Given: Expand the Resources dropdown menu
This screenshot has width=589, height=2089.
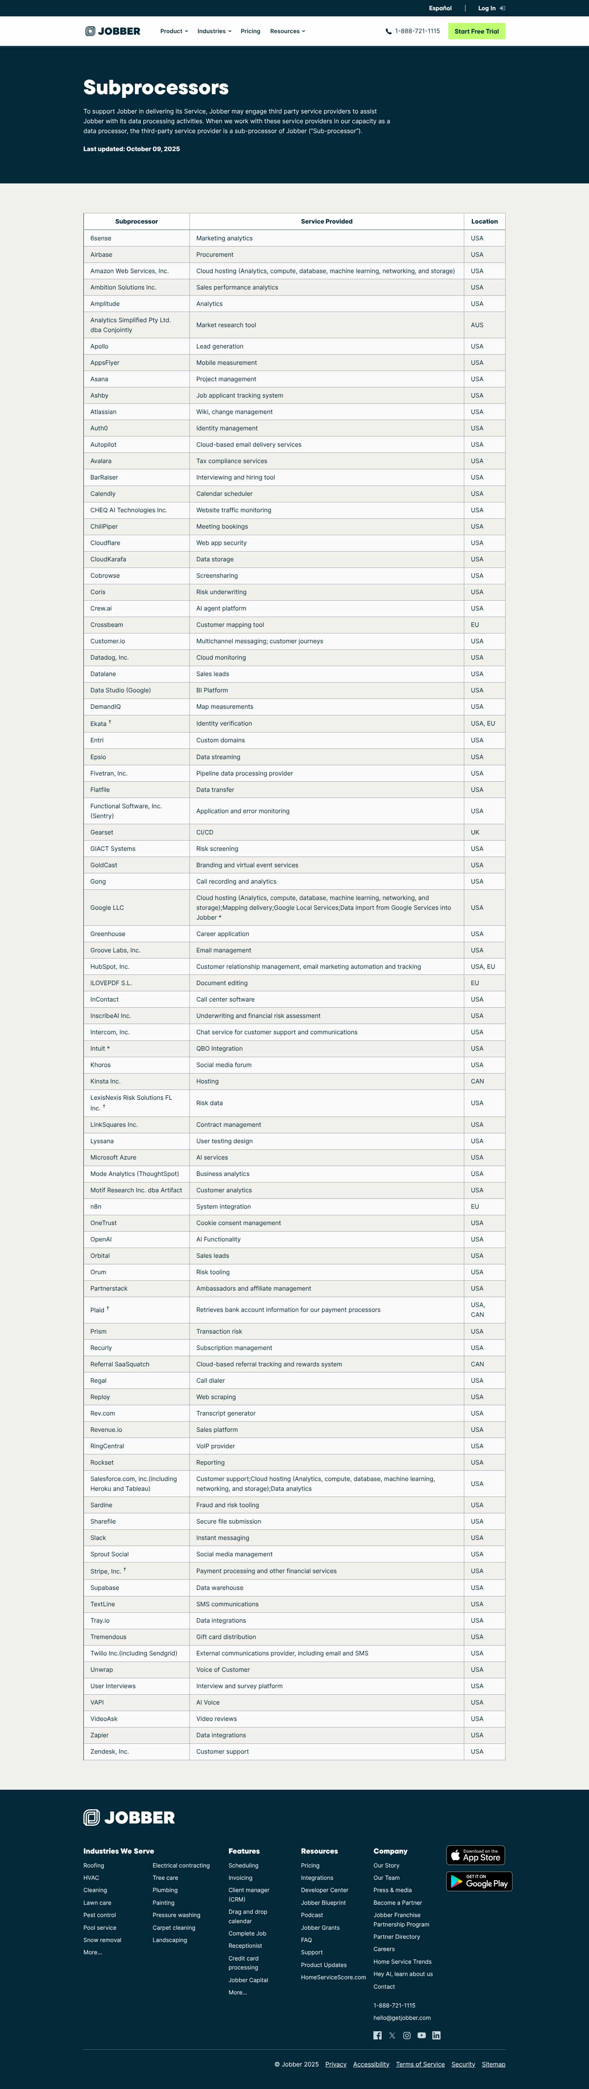Looking at the screenshot, I should (288, 32).
